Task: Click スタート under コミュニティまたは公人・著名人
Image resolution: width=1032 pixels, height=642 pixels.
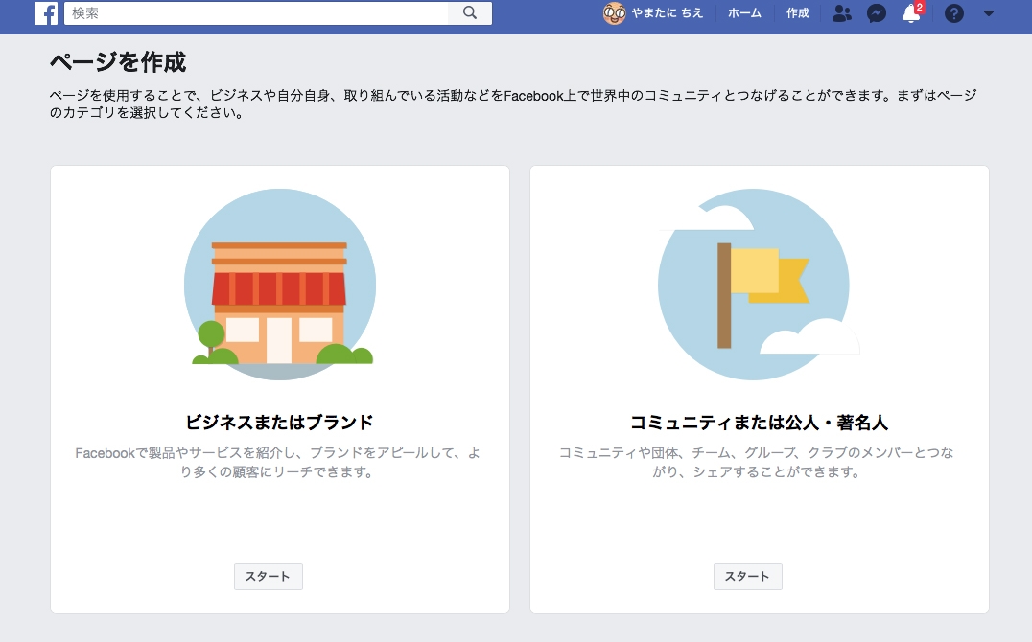Action: (748, 576)
